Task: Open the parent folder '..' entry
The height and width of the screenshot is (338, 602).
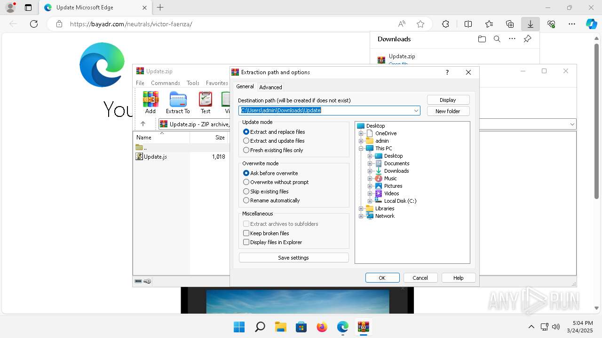Action: 141,147
